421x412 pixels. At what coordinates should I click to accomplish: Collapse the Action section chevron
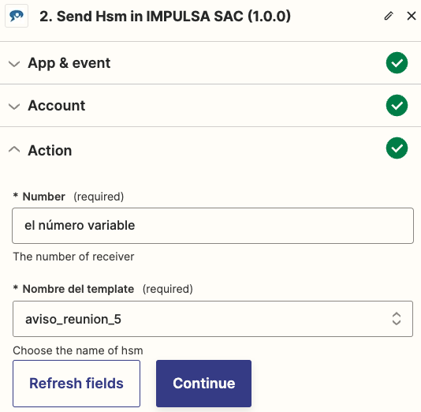click(14, 149)
